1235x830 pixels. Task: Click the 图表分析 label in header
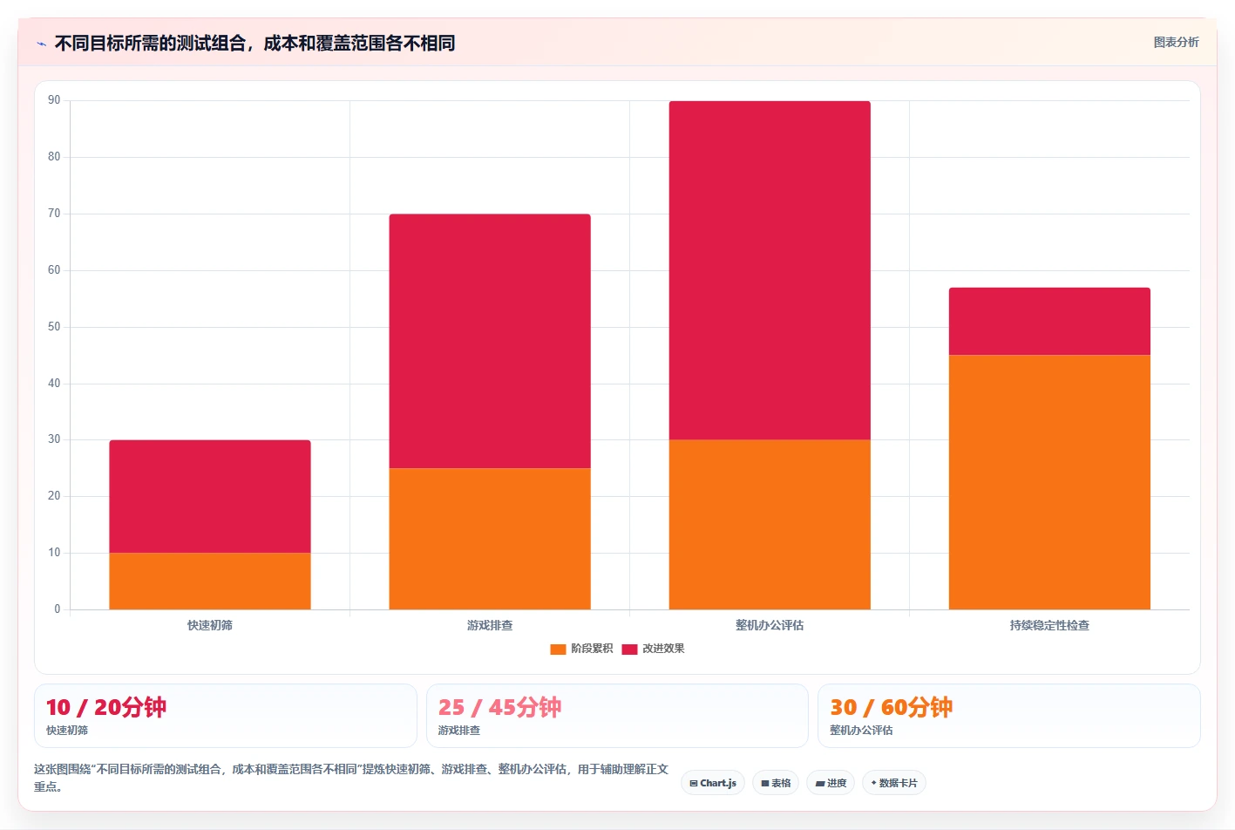(1176, 42)
